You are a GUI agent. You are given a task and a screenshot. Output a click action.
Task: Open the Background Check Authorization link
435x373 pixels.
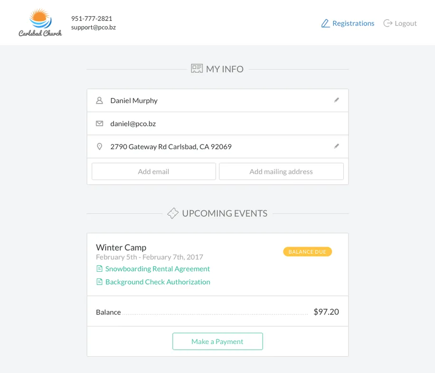point(158,282)
